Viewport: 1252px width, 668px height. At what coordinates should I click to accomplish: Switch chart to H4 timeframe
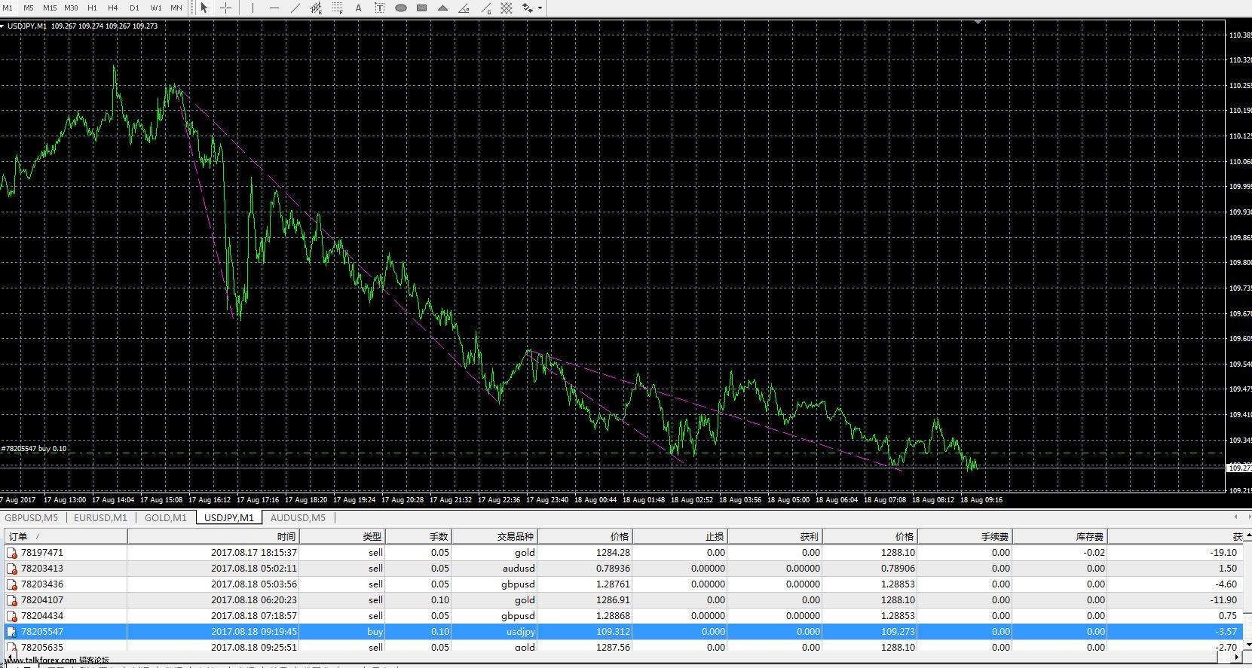113,8
